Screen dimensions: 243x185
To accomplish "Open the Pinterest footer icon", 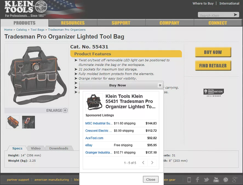I will pos(225,180).
